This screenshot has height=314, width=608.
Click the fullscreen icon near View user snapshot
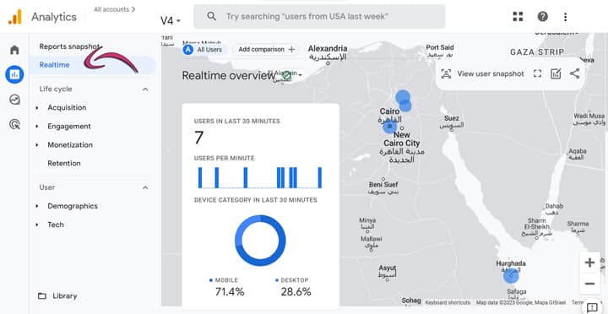(537, 73)
